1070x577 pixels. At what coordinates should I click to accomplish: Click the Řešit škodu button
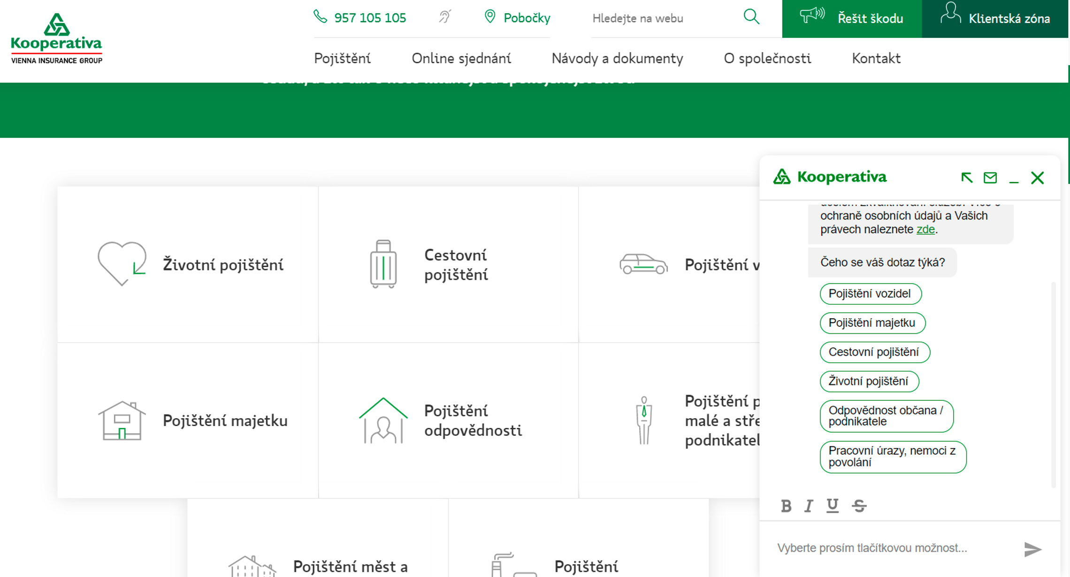852,19
